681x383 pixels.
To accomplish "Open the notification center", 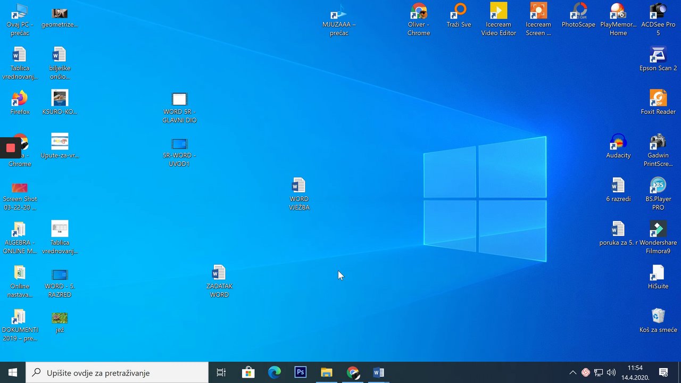I will click(x=663, y=372).
